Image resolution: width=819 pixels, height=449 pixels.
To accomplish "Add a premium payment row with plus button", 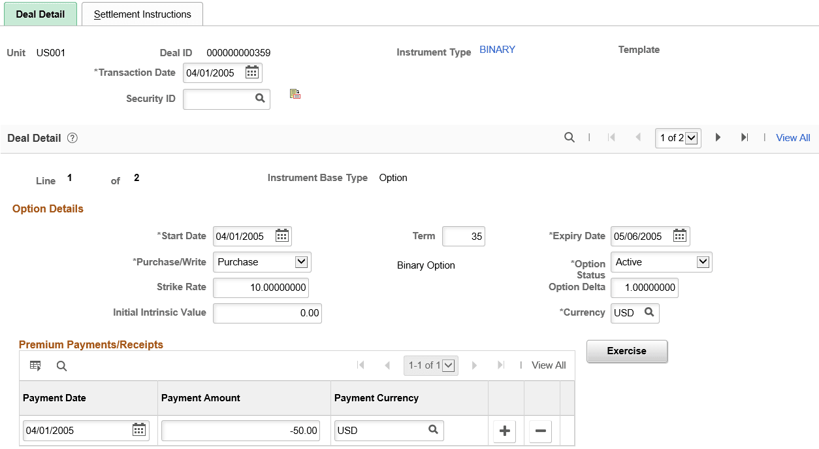I will [x=504, y=430].
